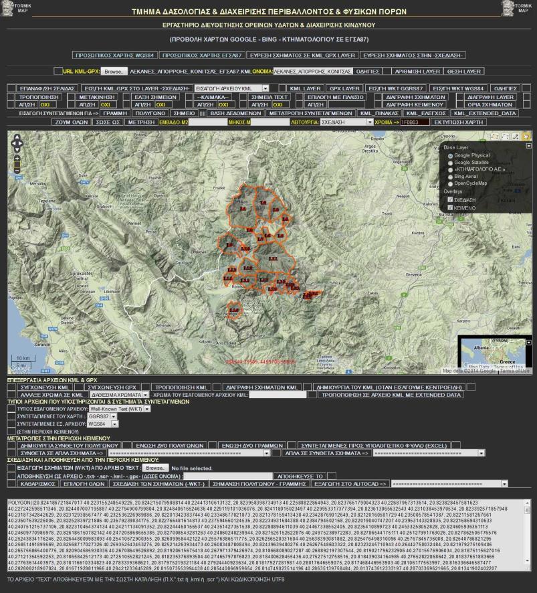This screenshot has height=593, width=537.
Task: Click the KML LAYER button
Action: [306, 88]
